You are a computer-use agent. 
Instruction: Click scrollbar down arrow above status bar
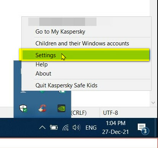(153, 103)
